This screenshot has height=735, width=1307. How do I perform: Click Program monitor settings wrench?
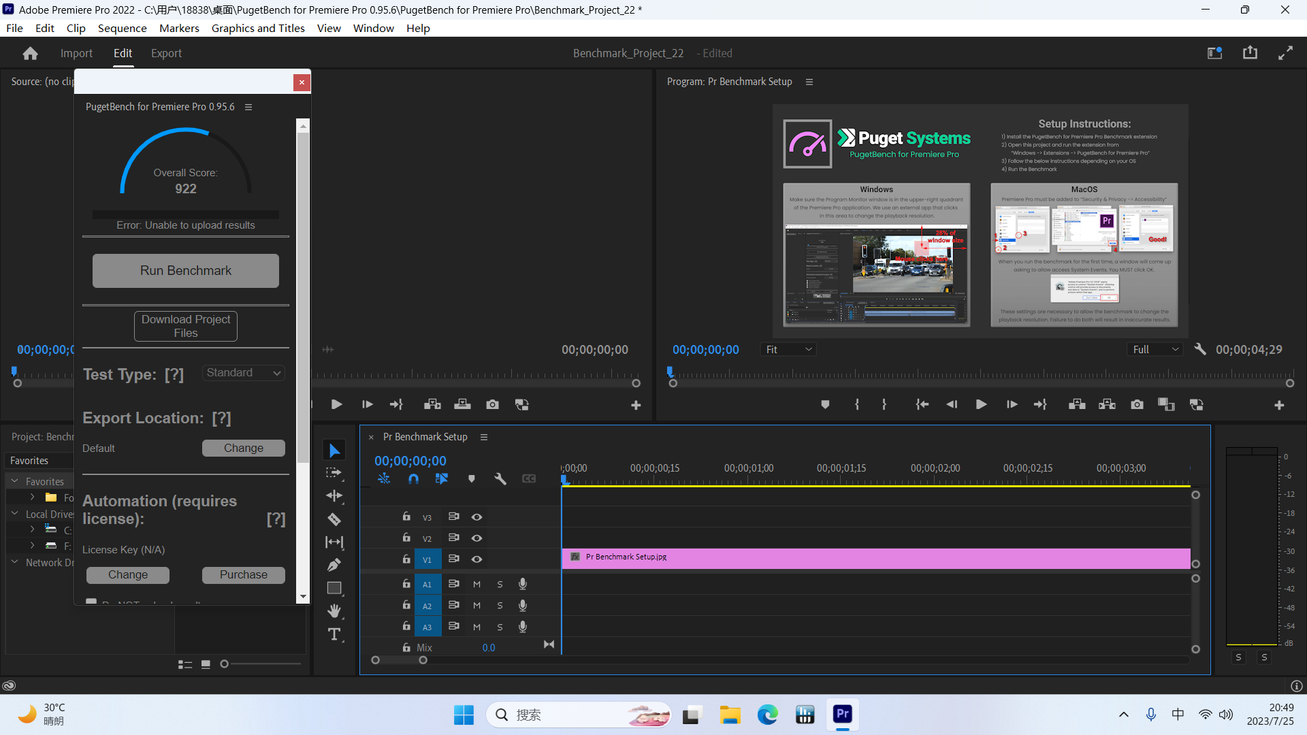[1200, 349]
